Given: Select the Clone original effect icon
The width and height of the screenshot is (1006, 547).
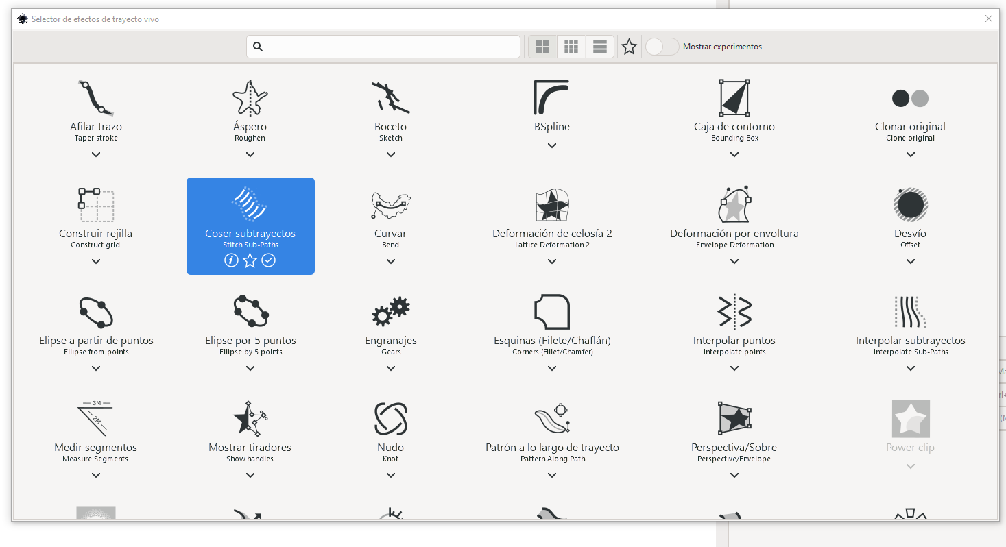Looking at the screenshot, I should pyautogui.click(x=910, y=98).
